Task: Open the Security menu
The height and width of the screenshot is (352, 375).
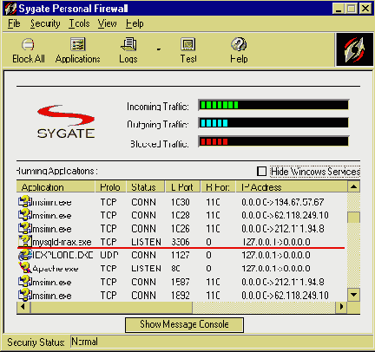Action: point(45,23)
